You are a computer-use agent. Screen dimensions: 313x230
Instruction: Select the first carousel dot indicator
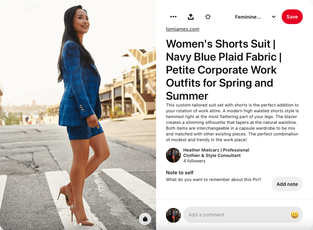[76, 224]
